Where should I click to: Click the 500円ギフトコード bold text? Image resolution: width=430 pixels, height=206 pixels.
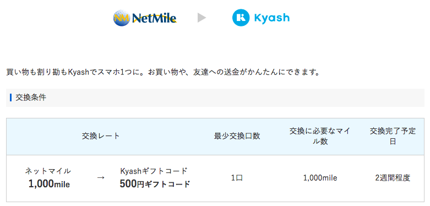tap(155, 184)
